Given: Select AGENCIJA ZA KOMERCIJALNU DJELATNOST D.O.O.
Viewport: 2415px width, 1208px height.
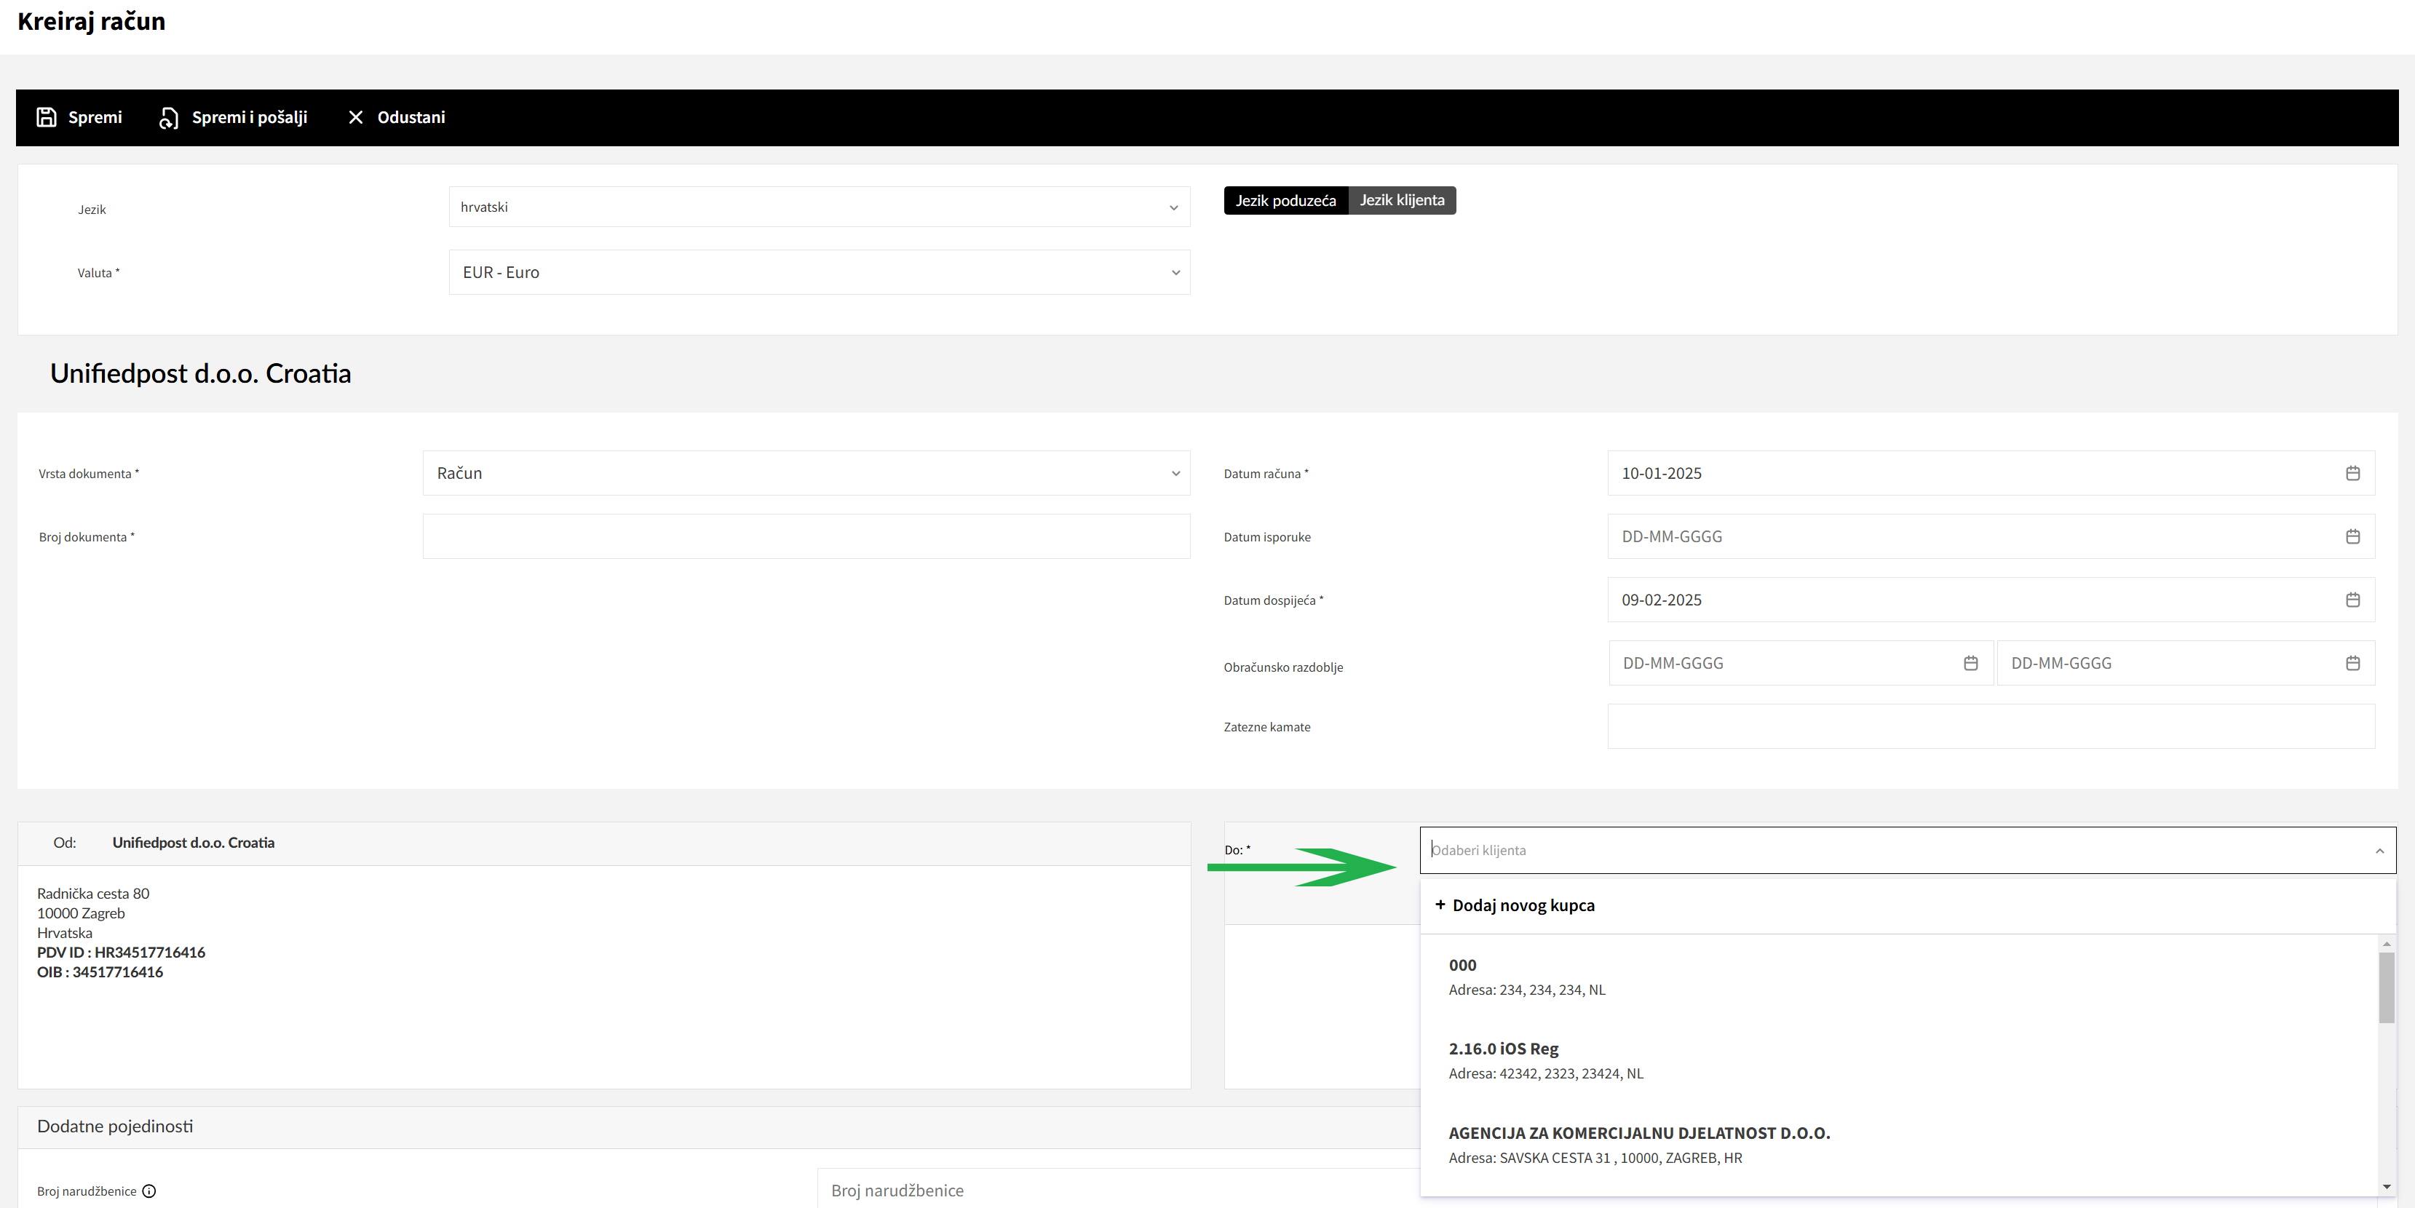Looking at the screenshot, I should [x=1900, y=1144].
